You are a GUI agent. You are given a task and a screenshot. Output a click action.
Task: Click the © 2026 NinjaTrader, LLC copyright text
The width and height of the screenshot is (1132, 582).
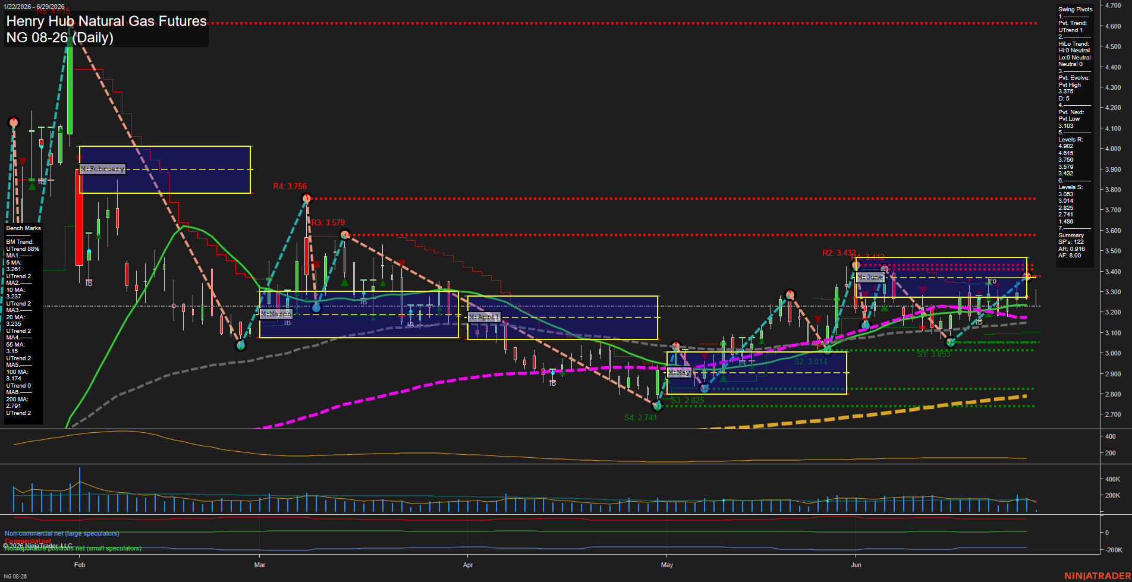tap(37, 546)
